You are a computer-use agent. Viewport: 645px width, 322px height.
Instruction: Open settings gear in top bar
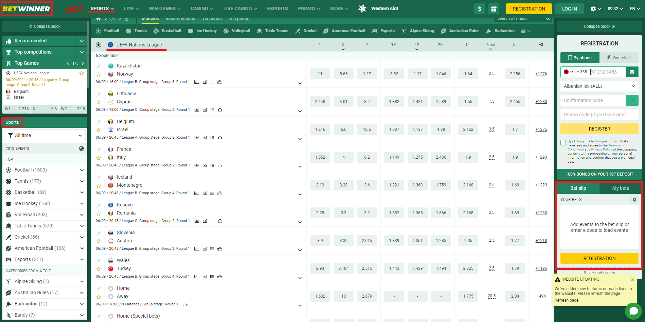tap(593, 9)
